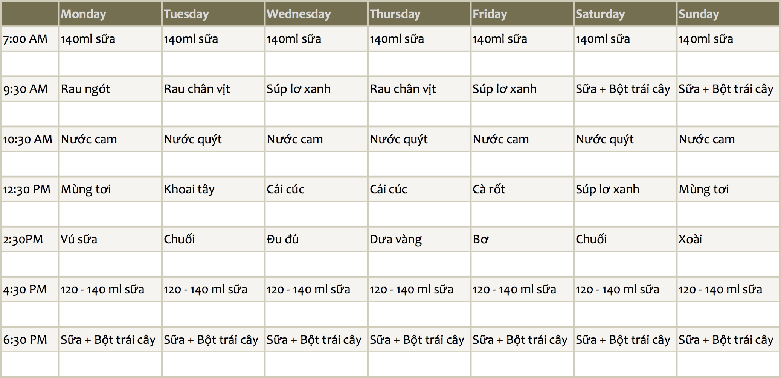The height and width of the screenshot is (378, 781).
Task: Click the 10:30 AM time cell
Action: [30, 139]
